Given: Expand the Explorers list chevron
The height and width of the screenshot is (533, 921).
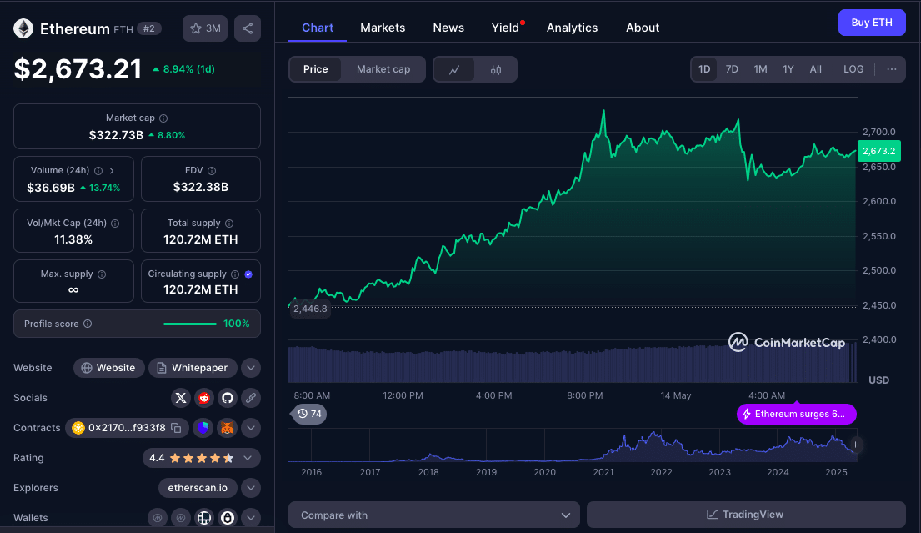Looking at the screenshot, I should (251, 488).
